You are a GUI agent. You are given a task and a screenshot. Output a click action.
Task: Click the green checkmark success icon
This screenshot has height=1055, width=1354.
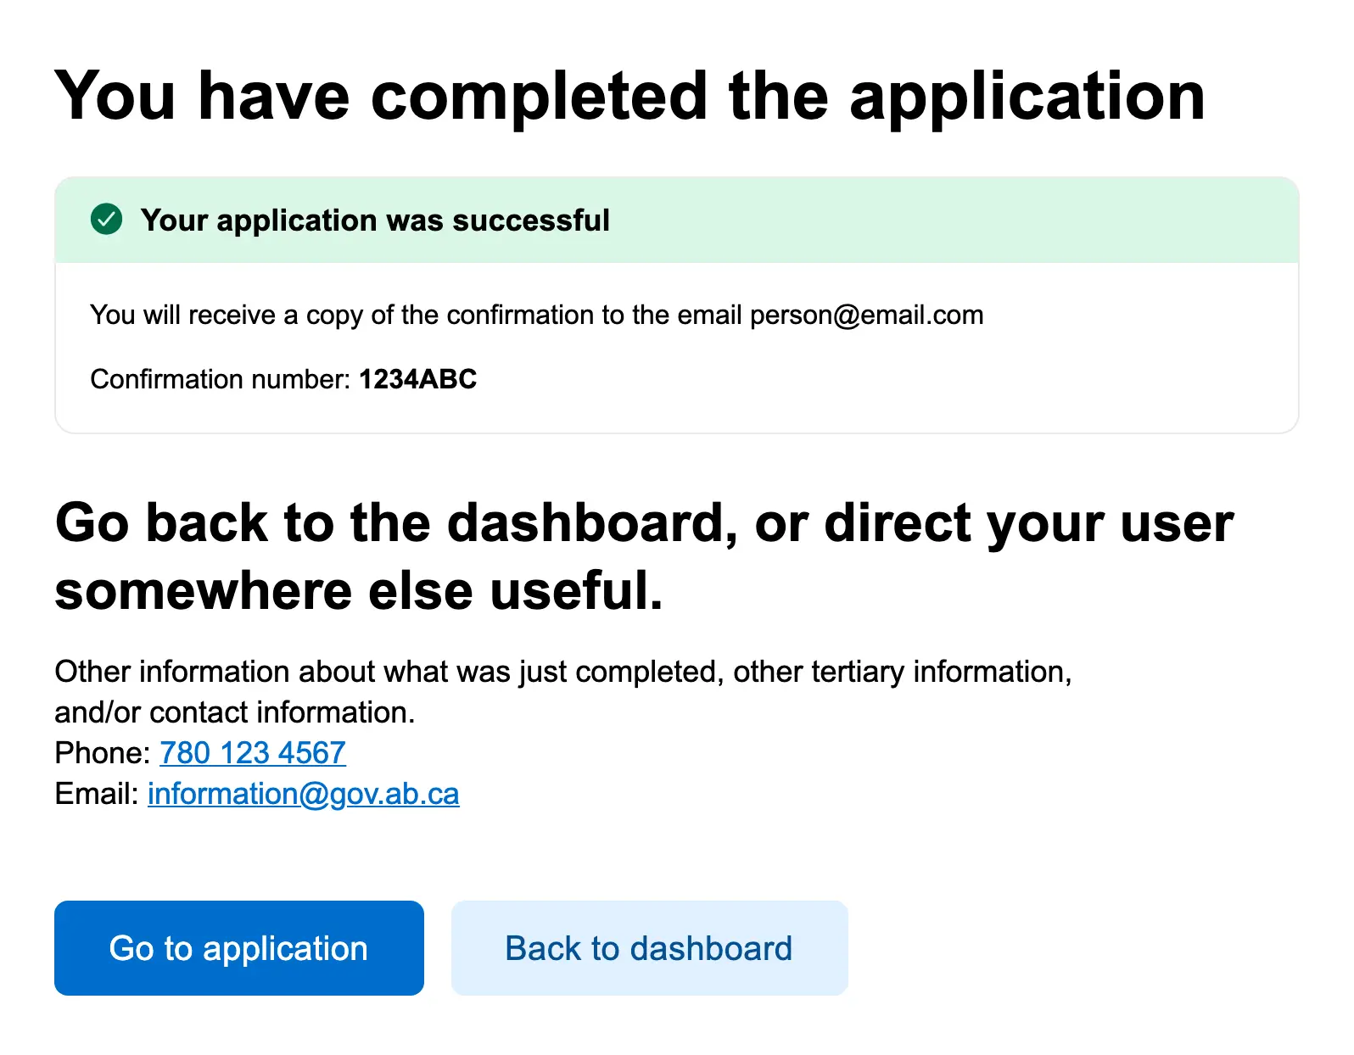point(107,220)
